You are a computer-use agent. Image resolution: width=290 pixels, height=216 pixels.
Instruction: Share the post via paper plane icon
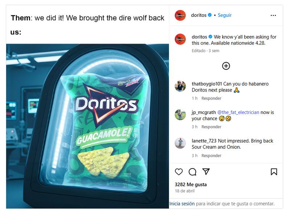(206, 172)
